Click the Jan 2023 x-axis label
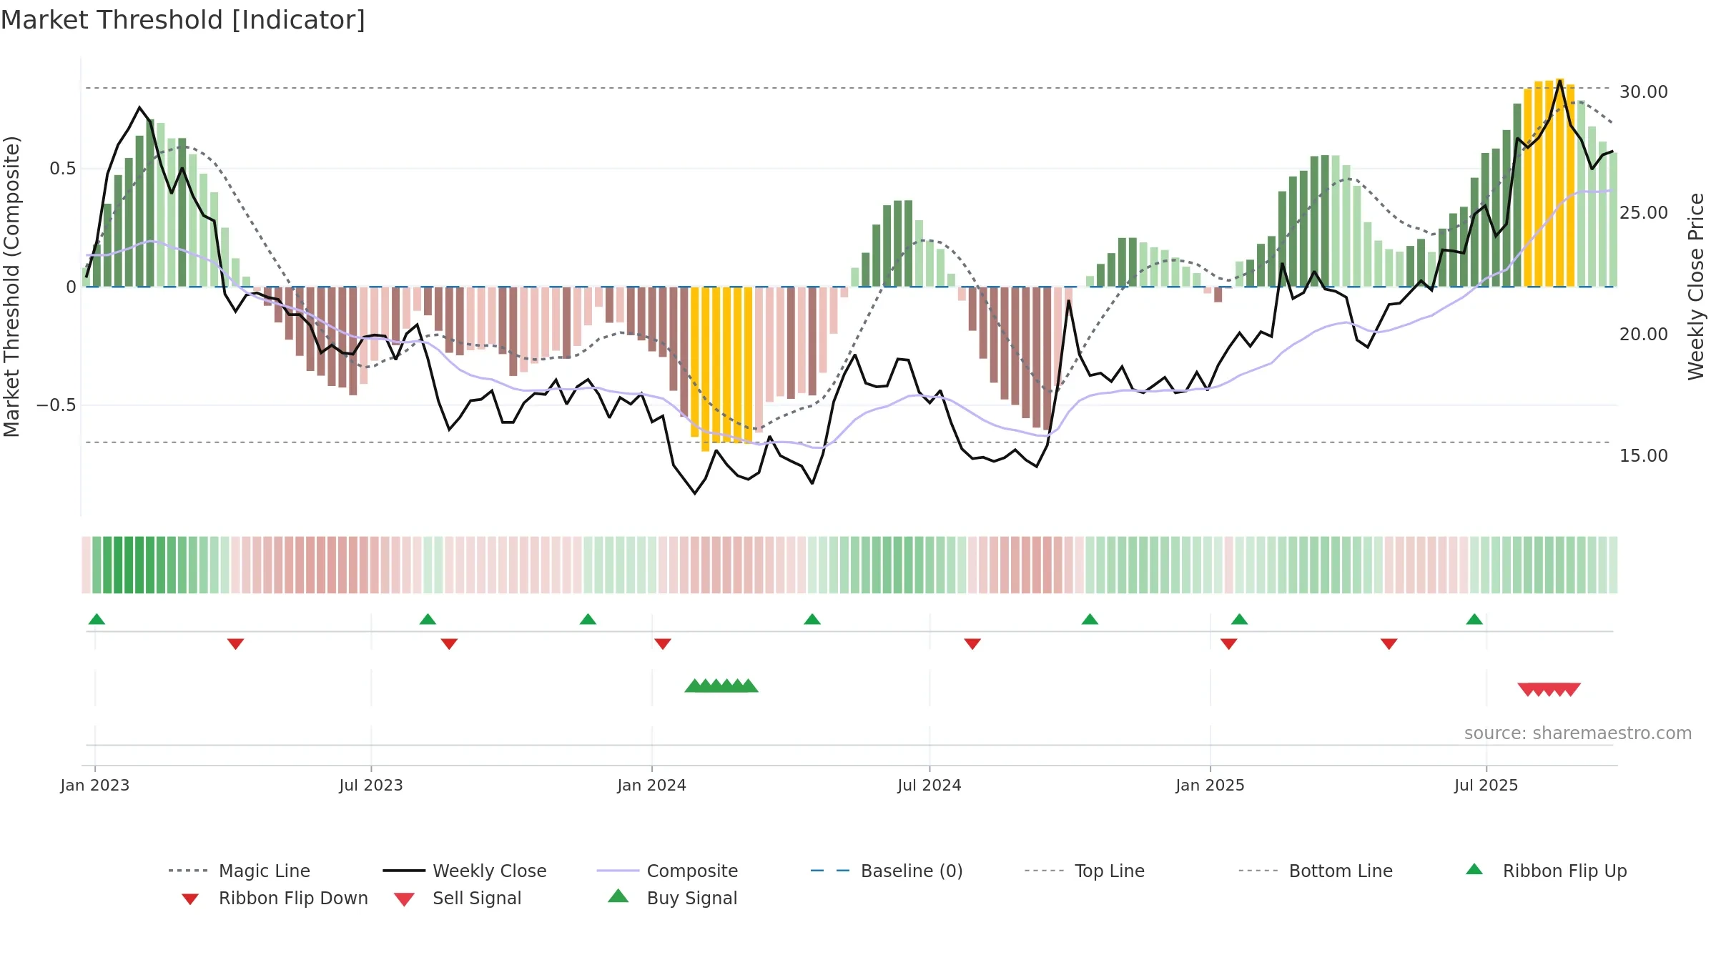The height and width of the screenshot is (965, 1716). coord(95,786)
